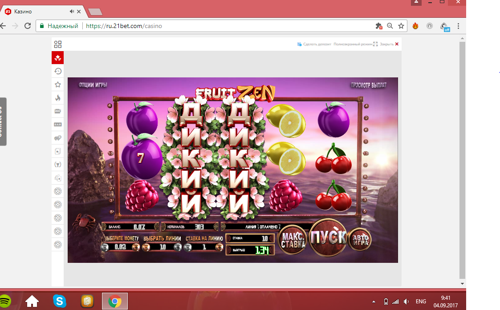The image size is (500, 310).
Task: Click БАЛАНС value 6.07
Action: (139, 227)
